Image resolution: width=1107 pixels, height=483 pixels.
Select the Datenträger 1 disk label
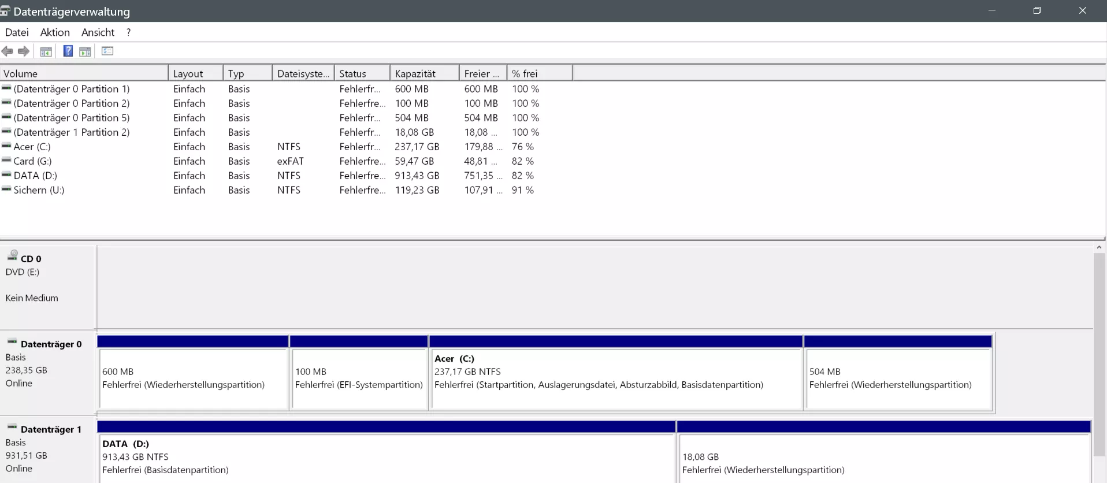pos(51,429)
